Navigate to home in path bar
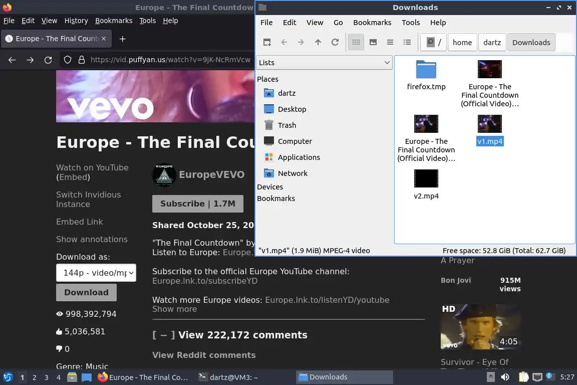This screenshot has width=577, height=385. 462,43
